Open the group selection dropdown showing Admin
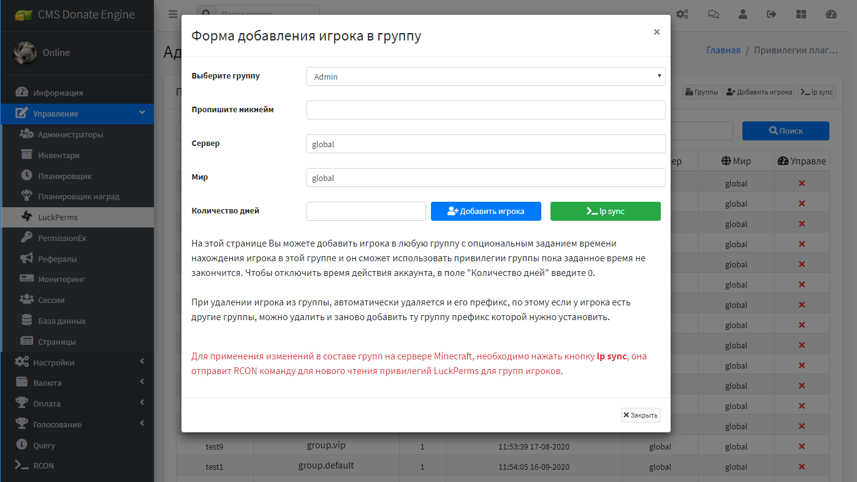Viewport: 857px width, 482px height. point(486,77)
